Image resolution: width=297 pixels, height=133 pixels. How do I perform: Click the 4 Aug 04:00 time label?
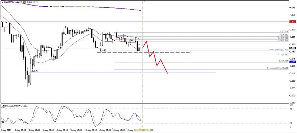click(20, 130)
